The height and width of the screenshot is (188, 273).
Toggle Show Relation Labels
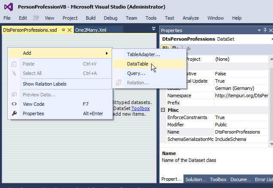(x=60, y=84)
